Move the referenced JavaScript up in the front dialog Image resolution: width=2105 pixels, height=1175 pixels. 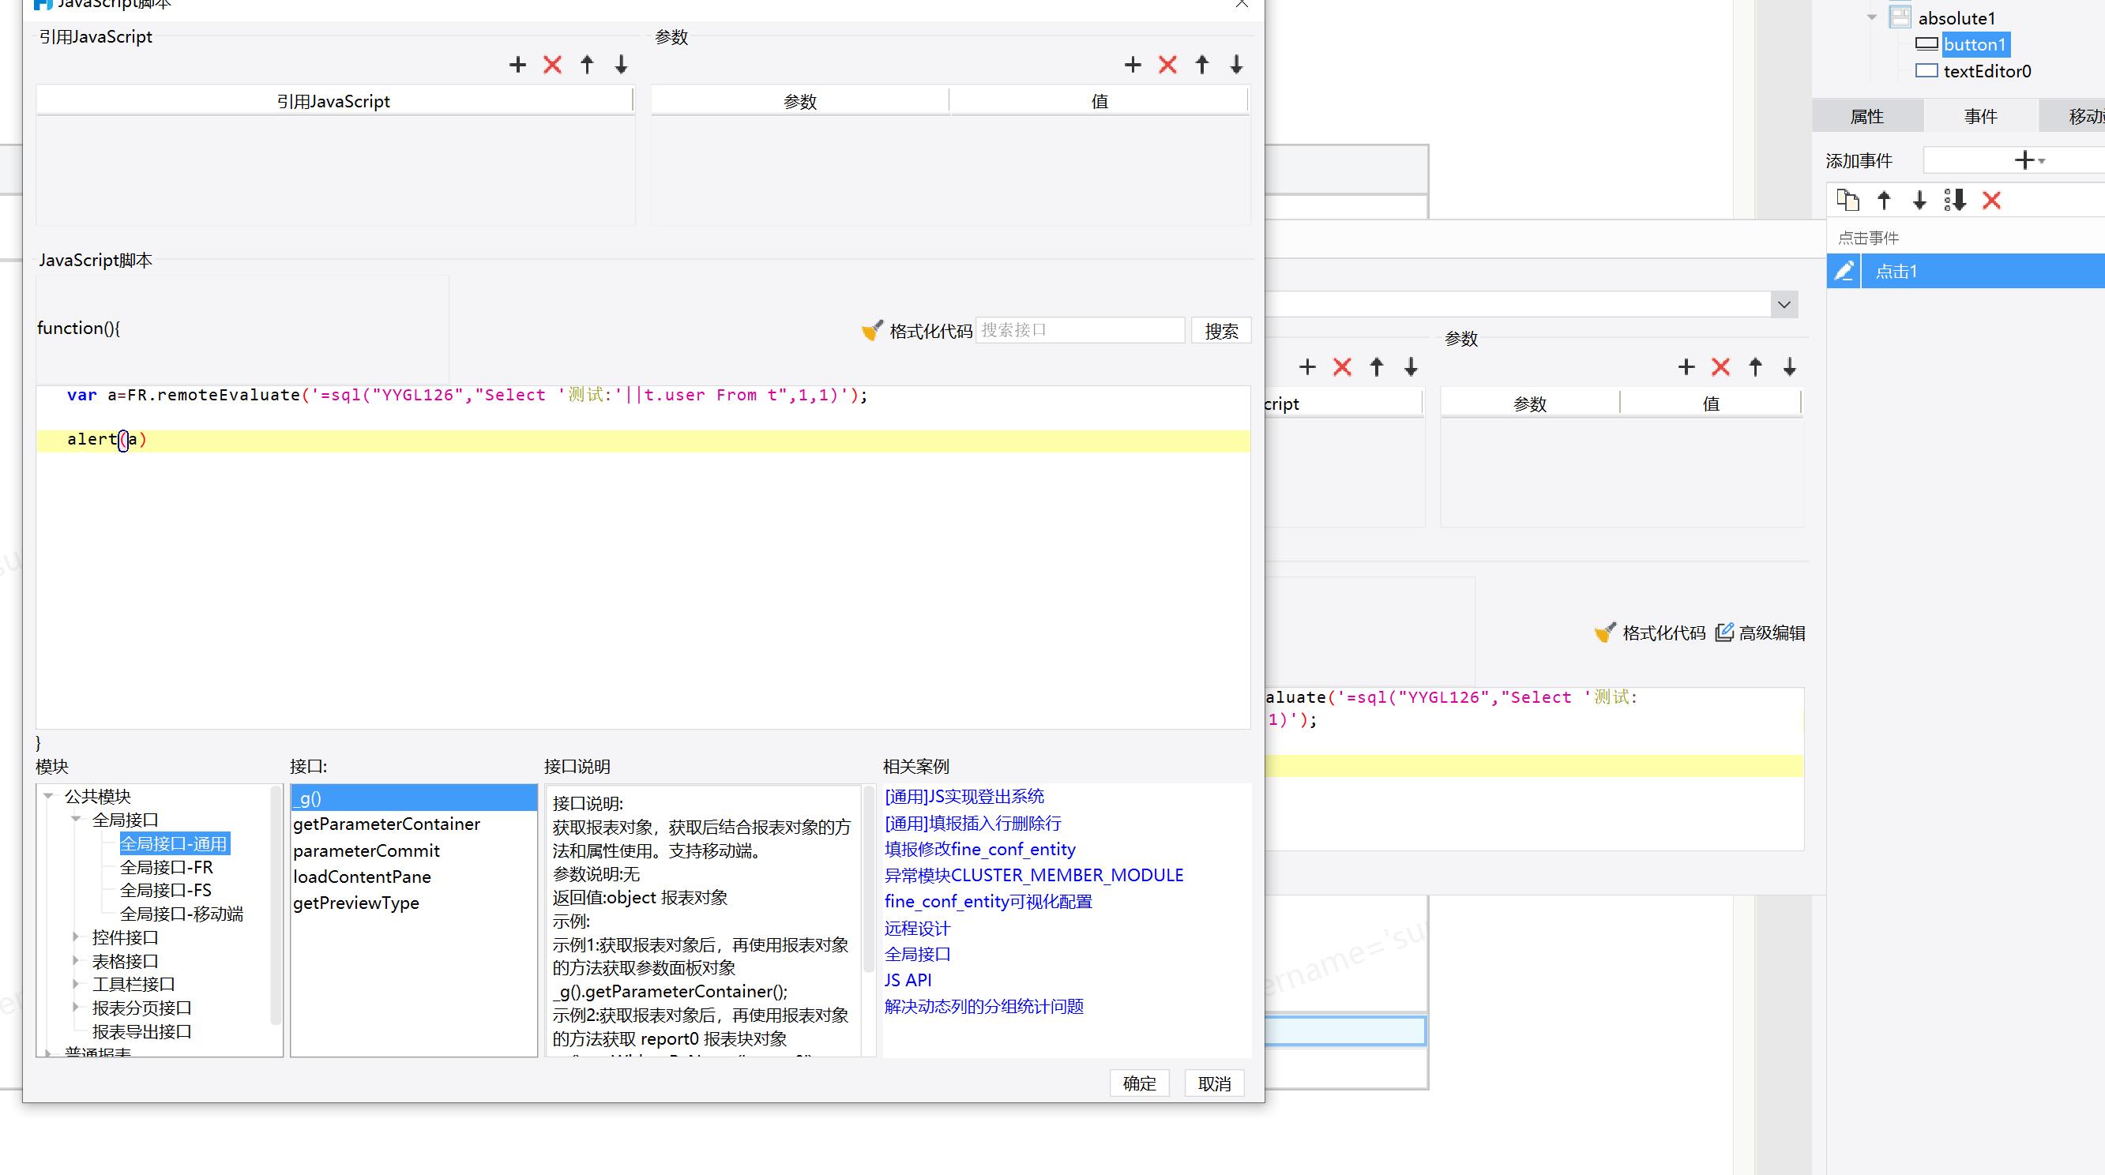pos(587,65)
